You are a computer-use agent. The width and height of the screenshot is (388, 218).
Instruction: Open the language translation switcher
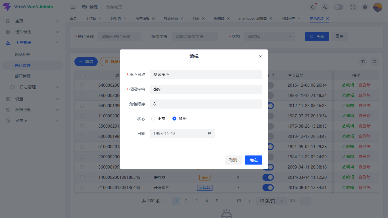tap(325, 7)
